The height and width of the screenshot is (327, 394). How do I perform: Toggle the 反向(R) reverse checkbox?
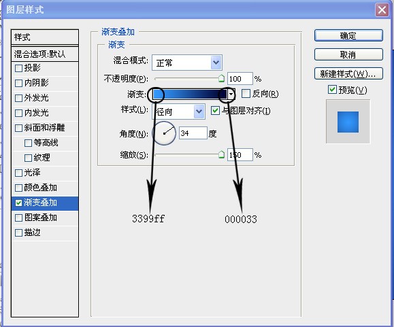(x=246, y=94)
